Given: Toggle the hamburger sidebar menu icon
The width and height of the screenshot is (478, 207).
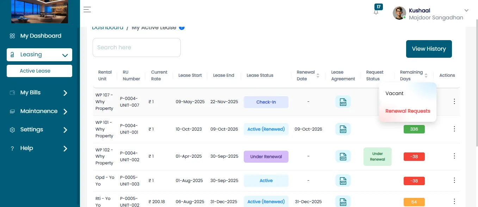Looking at the screenshot, I should 87,10.
